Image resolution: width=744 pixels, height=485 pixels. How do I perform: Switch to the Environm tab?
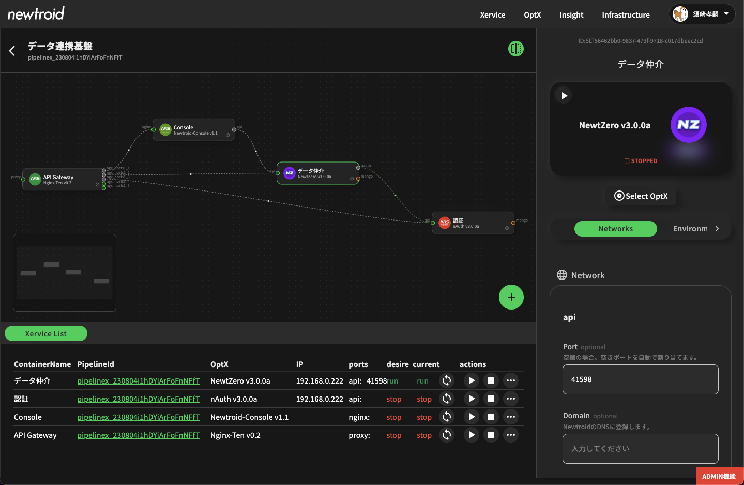(x=690, y=229)
